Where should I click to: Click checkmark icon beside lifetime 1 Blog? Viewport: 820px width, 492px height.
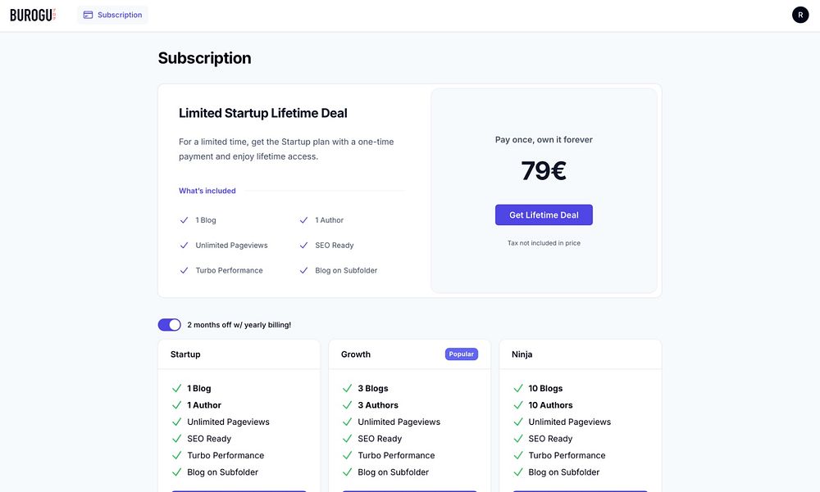point(184,220)
